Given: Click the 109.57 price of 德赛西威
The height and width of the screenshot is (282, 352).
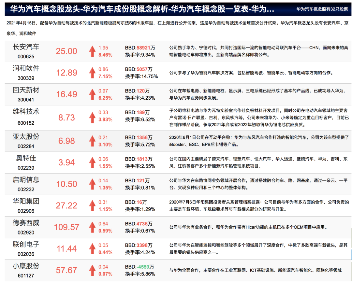Looking at the screenshot, I should [x=66, y=227].
